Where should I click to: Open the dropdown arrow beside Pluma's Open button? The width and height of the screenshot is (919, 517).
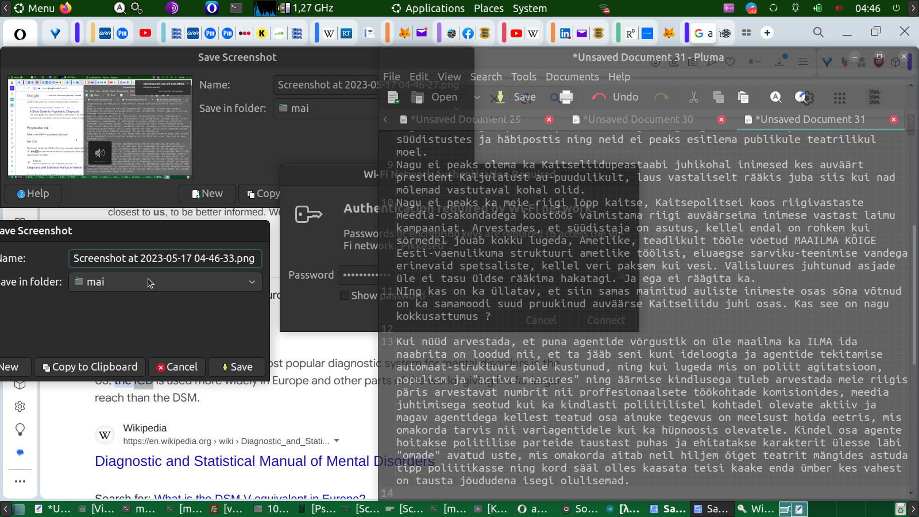477,97
